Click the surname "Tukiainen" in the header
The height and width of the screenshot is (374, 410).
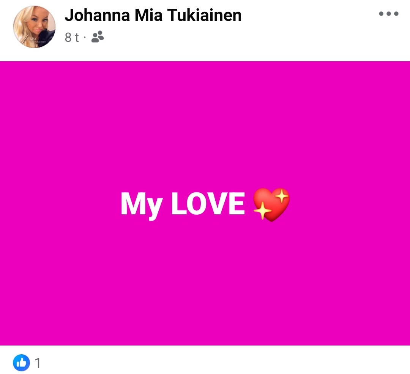point(205,15)
